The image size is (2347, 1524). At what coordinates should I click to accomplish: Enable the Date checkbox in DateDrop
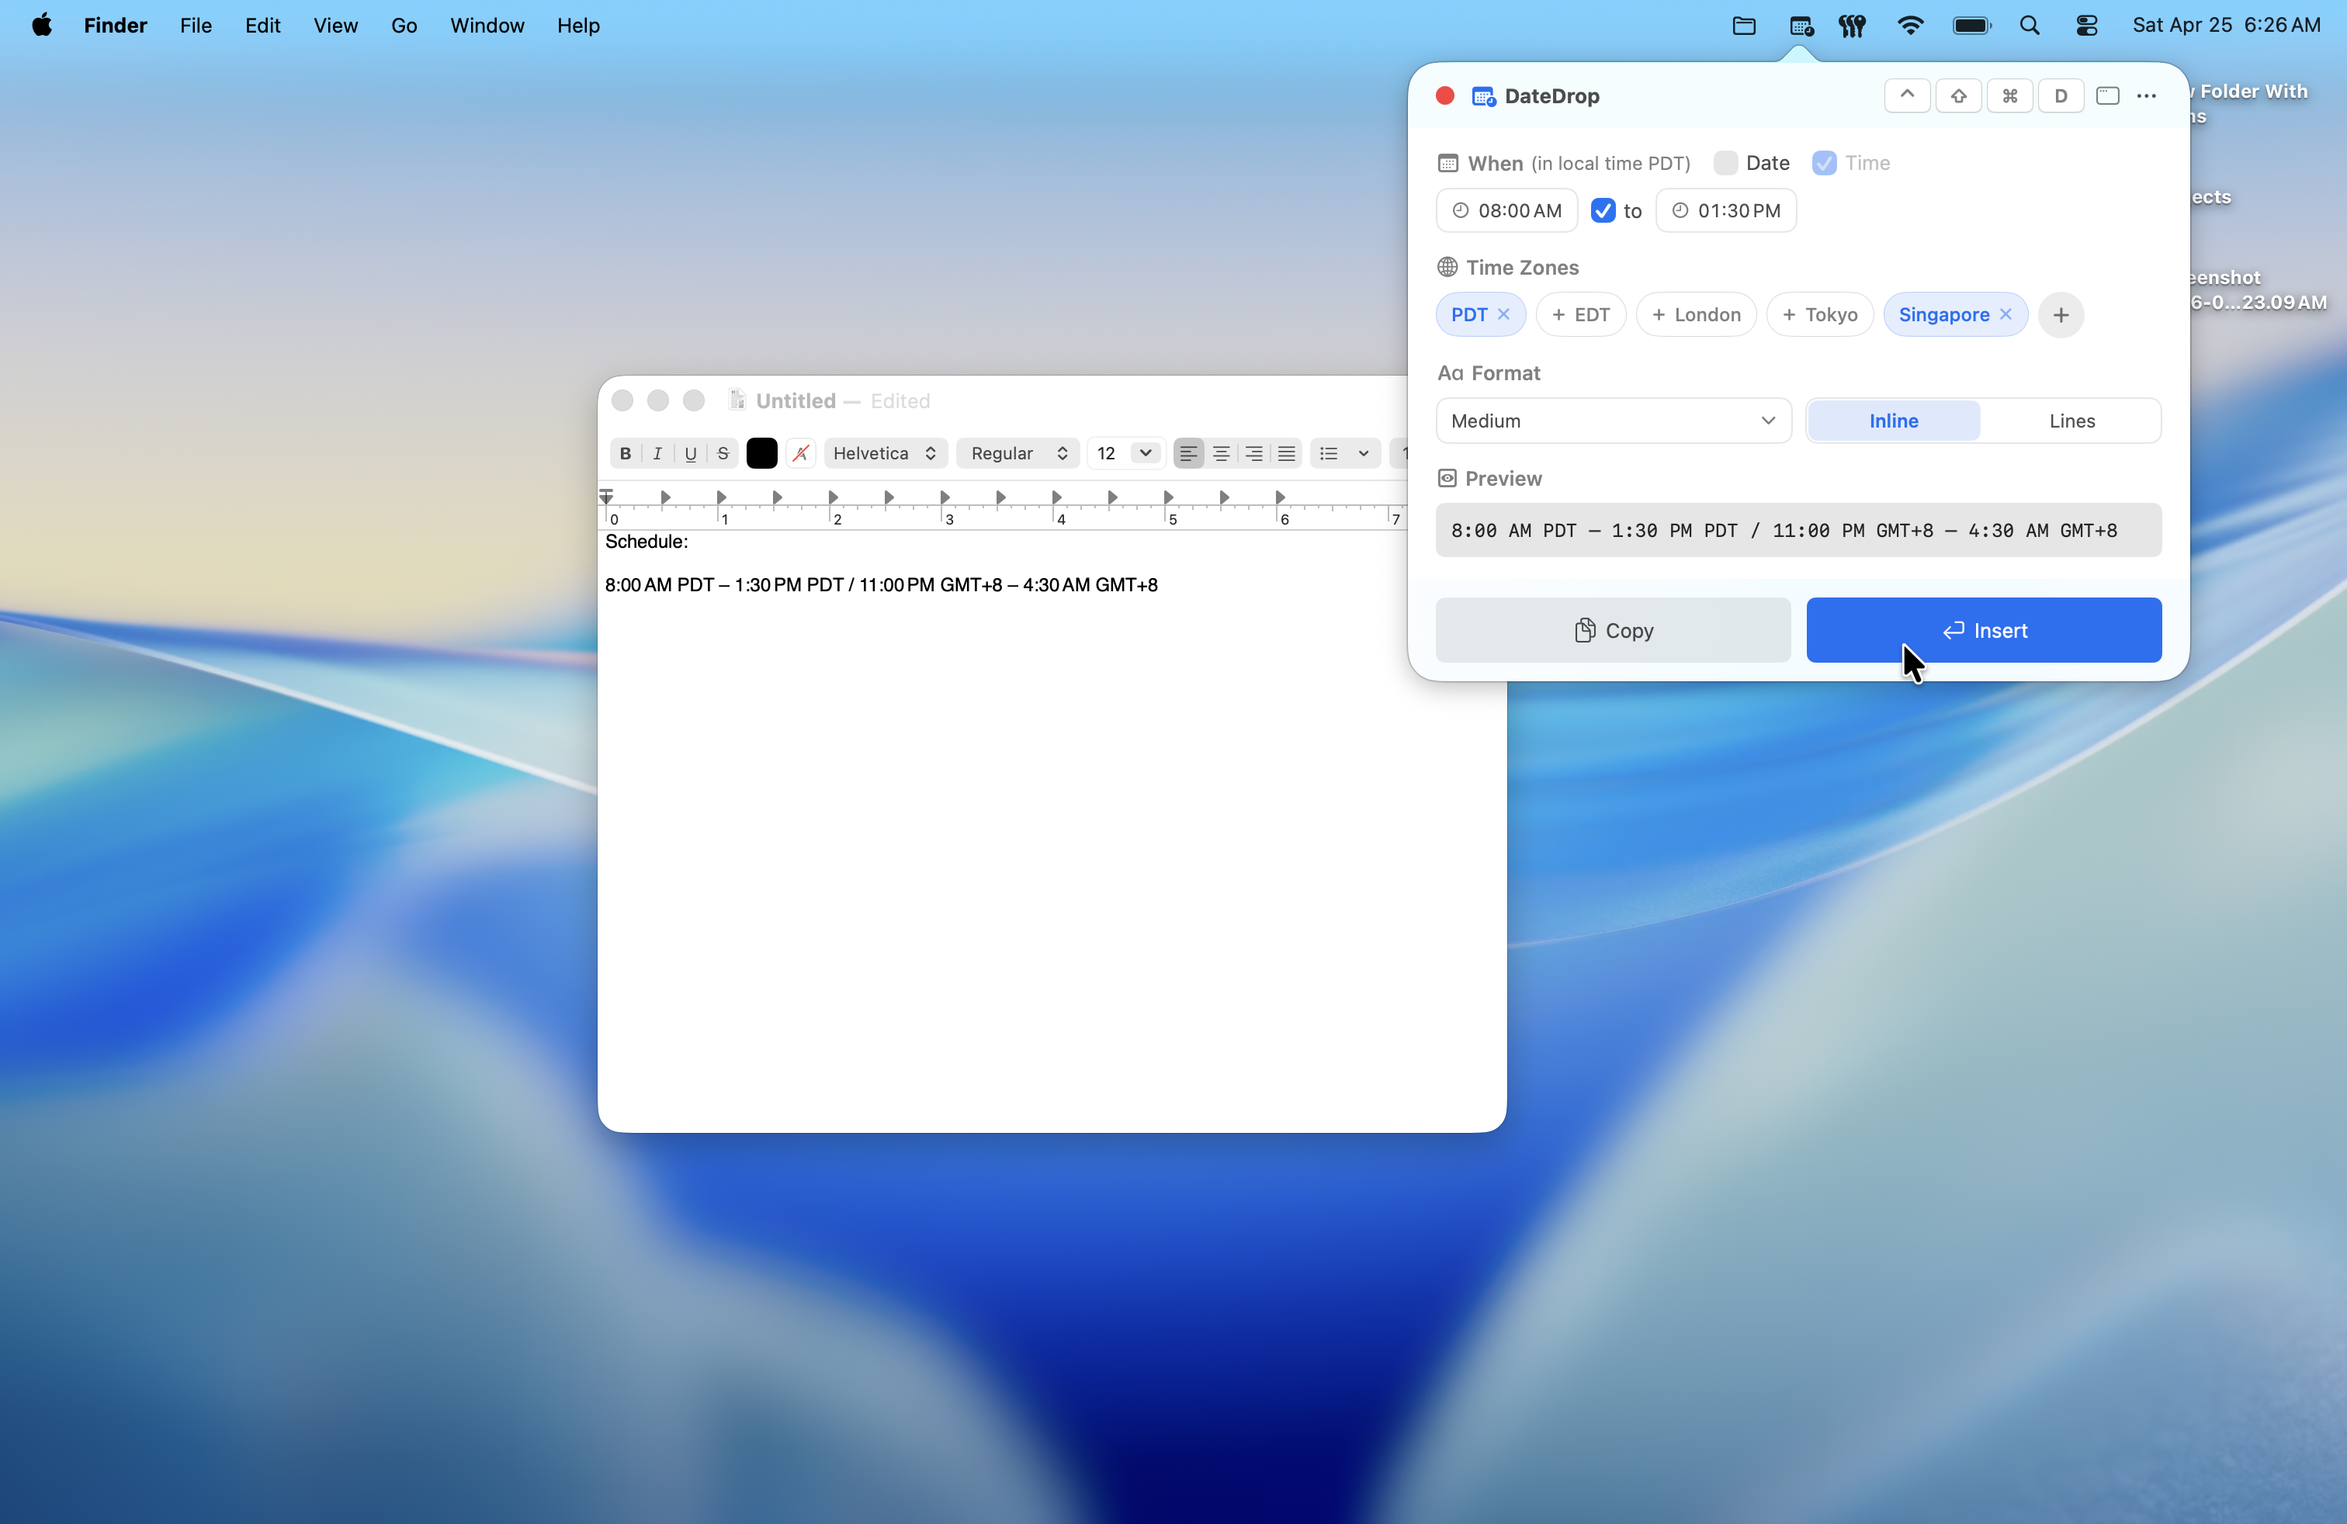[x=1725, y=163]
